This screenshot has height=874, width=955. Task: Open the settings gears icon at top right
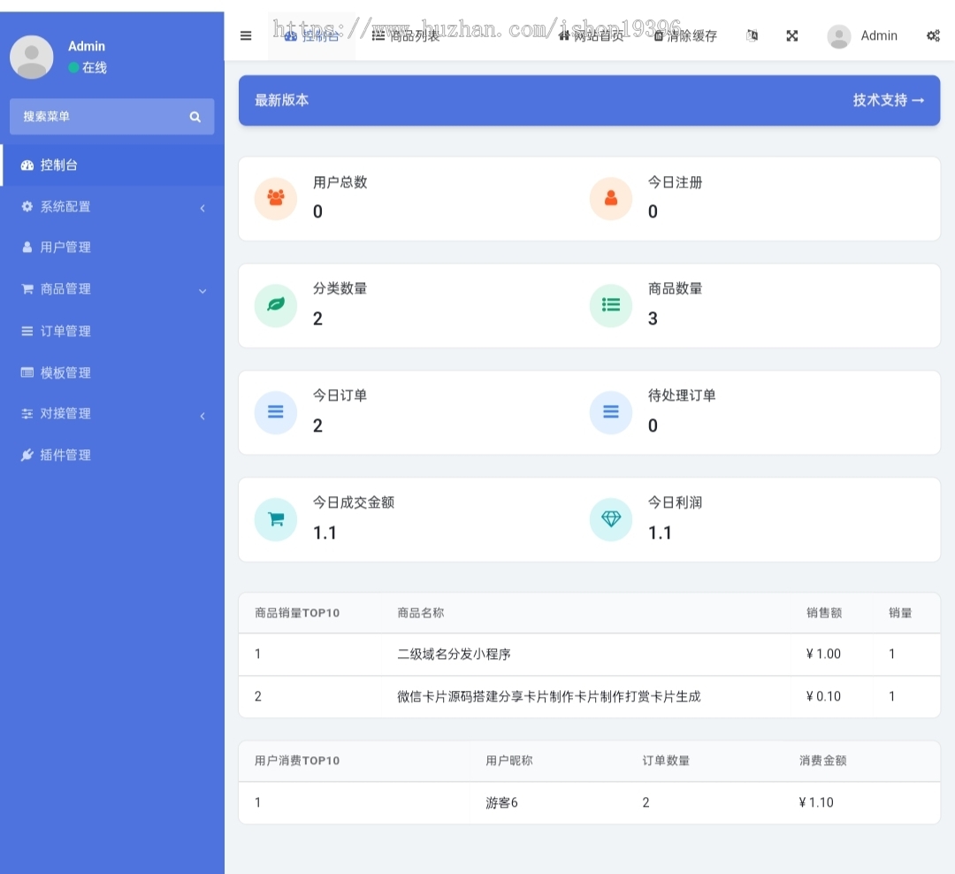(x=933, y=36)
